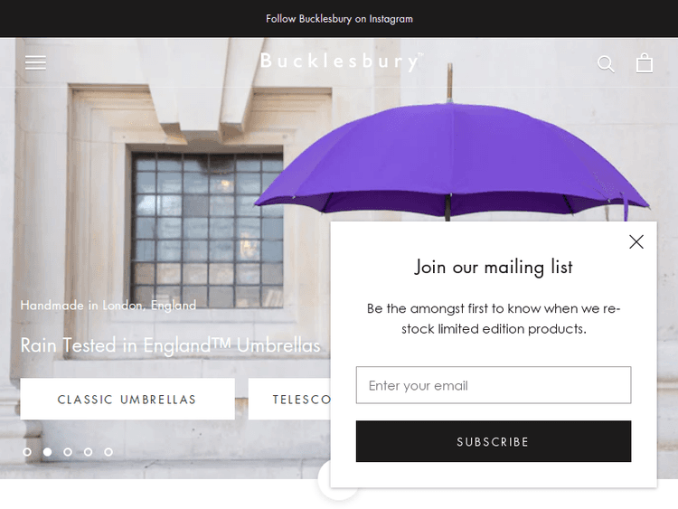Image resolution: width=678 pixels, height=509 pixels.
Task: Click the Join our mailing list heading
Action: point(494,267)
